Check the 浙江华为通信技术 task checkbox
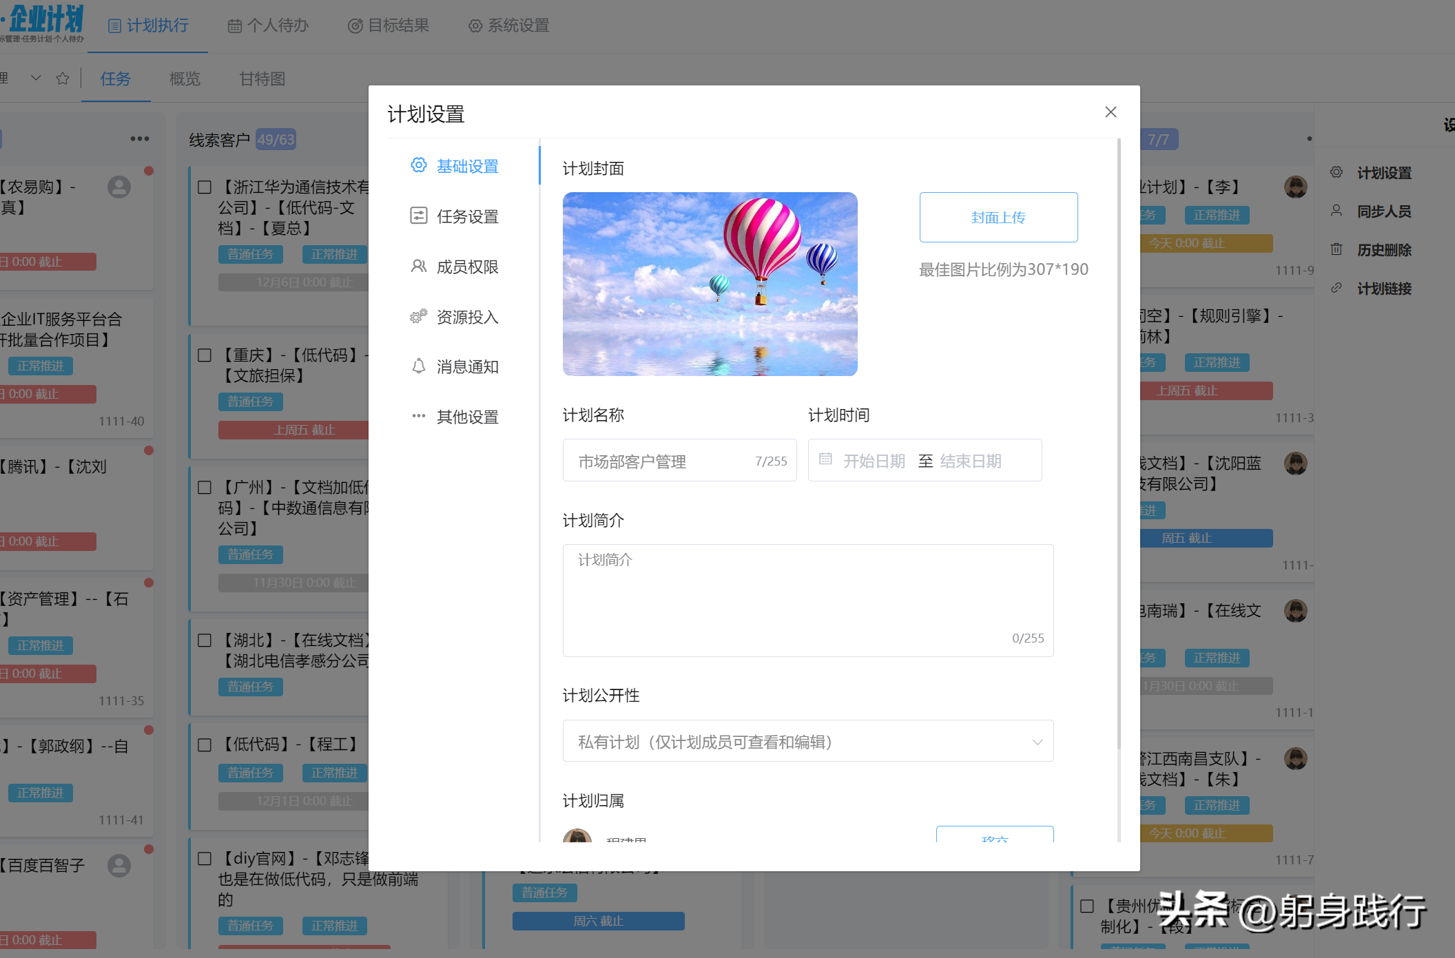This screenshot has width=1455, height=958. 205,187
